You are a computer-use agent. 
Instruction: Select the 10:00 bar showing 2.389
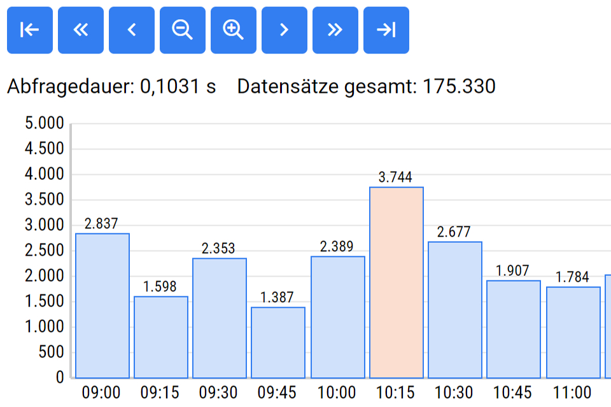pos(337,317)
